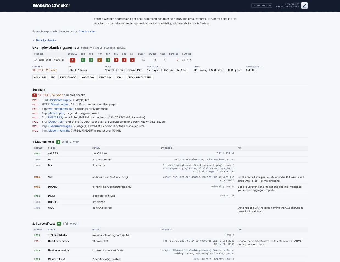Open the jQuery 1.12.4 finding link
Viewport: 340px width, 262px height.
pos(56,122)
